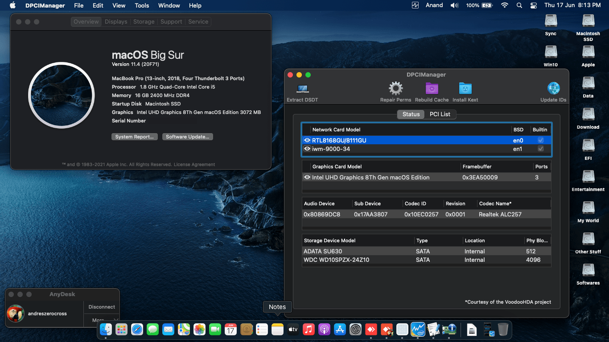Viewport: 609px width, 342px height.
Task: Open the Support tab
Action: (171, 22)
